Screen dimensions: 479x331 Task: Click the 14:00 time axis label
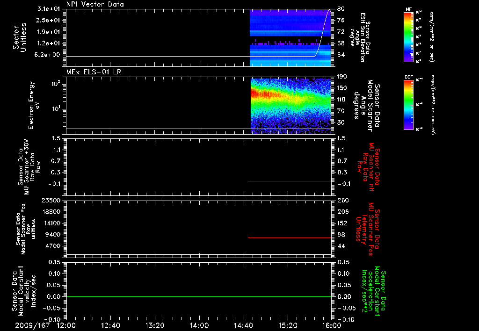point(199,325)
